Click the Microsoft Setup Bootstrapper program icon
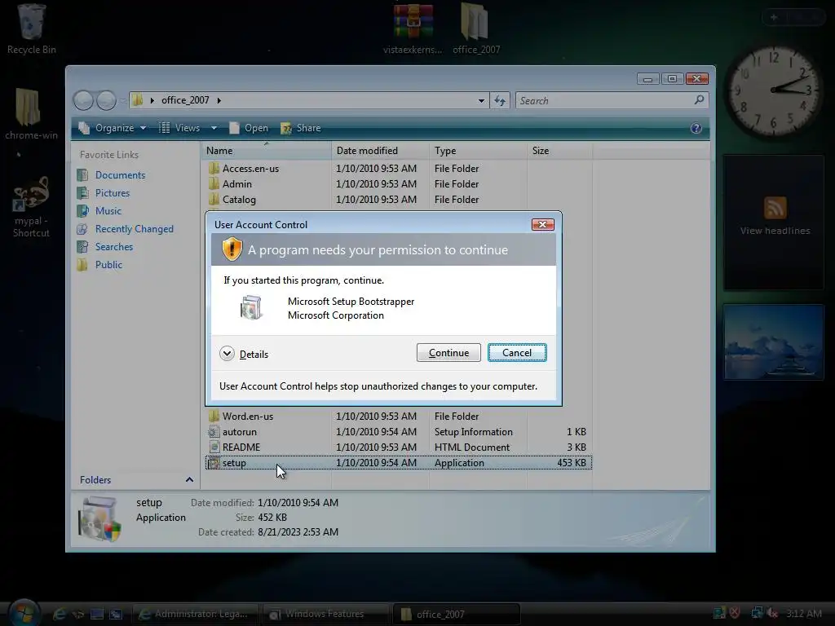835x626 pixels. pos(251,307)
